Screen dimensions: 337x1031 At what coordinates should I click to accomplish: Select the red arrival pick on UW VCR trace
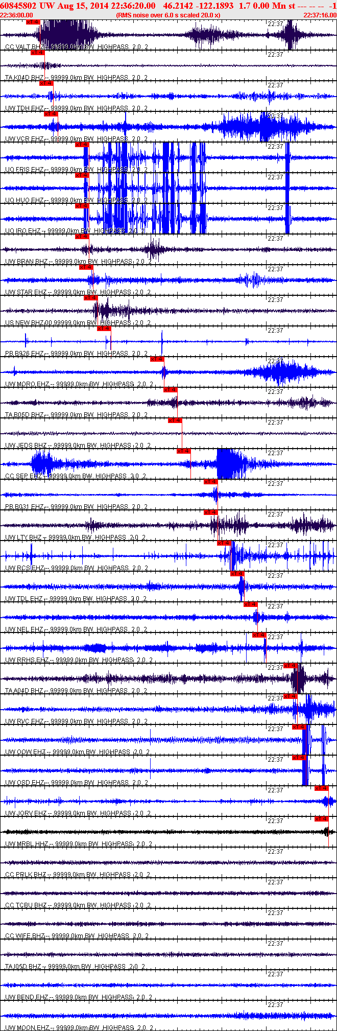click(51, 114)
